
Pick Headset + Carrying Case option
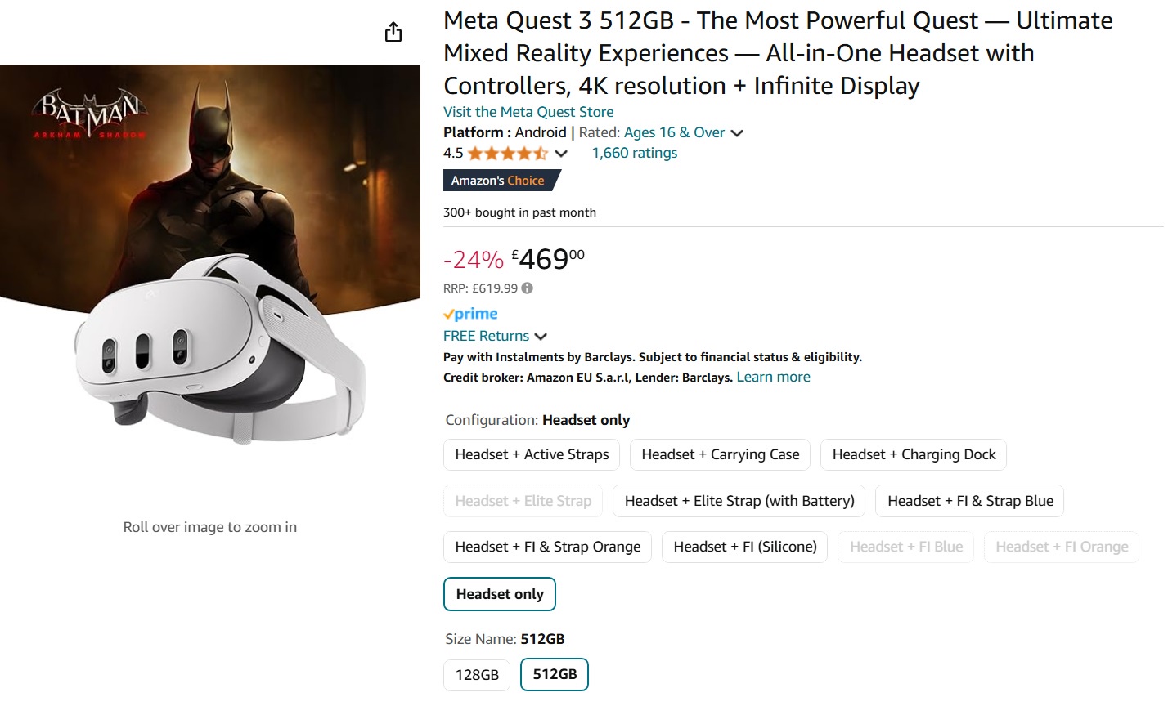[720, 454]
